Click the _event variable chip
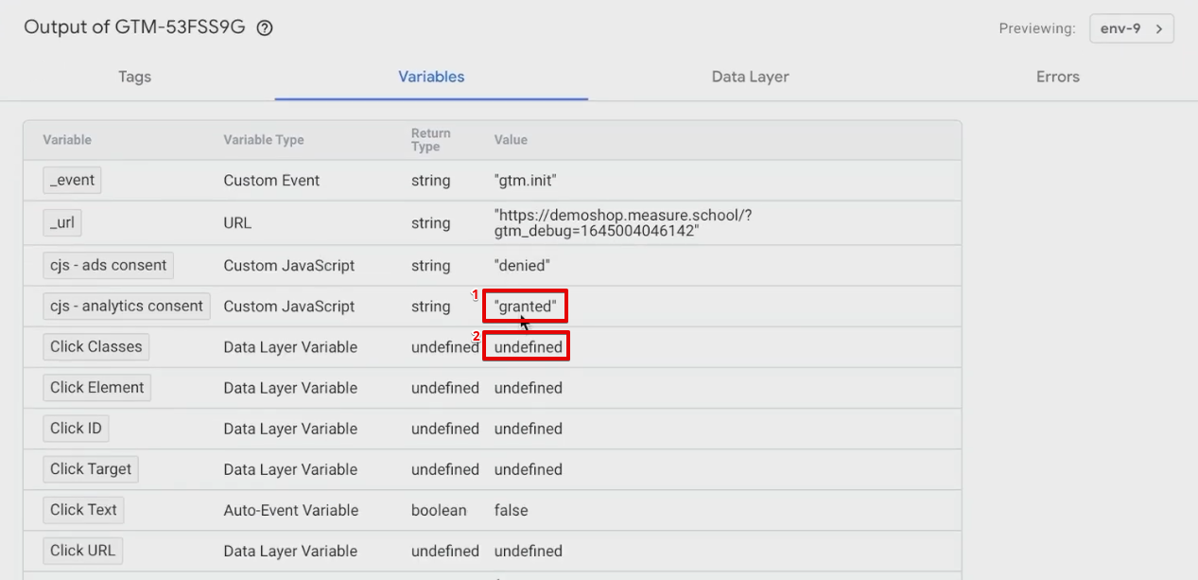The width and height of the screenshot is (1198, 580). pos(72,181)
